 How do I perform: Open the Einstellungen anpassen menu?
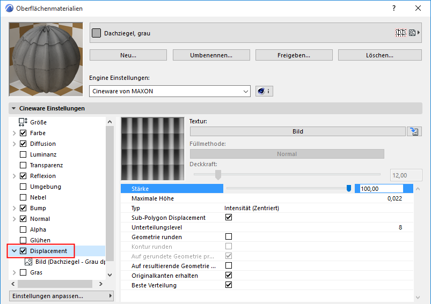coord(61,296)
